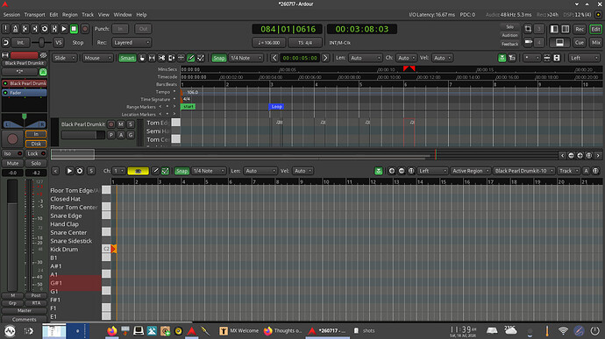The image size is (605, 339).
Task: Toggle the Iso button in mixer strip
Action: 12,153
